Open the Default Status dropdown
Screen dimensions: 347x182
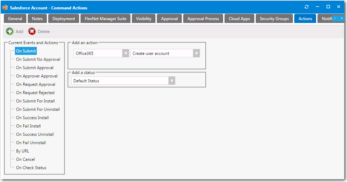tap(171, 81)
